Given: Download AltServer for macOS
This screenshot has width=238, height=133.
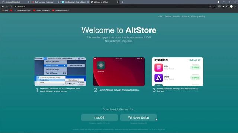Looking at the screenshot, I should pyautogui.click(x=99, y=117).
